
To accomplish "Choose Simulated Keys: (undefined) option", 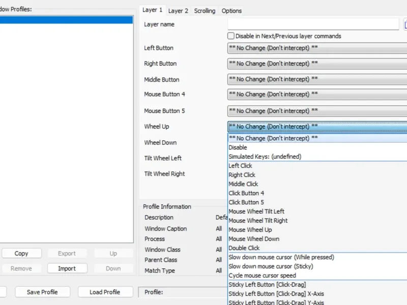I will pyautogui.click(x=317, y=157).
